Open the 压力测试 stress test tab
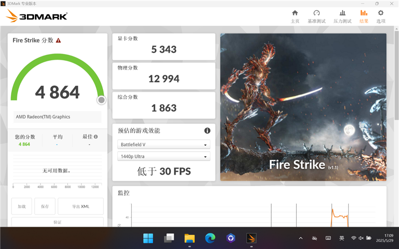Screen dimensions: 399x249 tap(343, 16)
